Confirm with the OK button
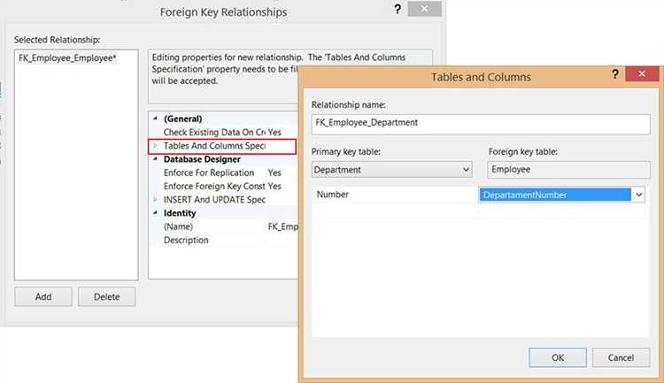 click(x=557, y=357)
